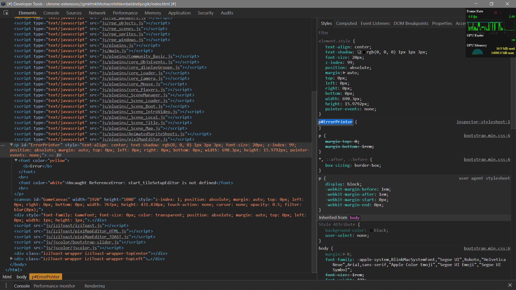Expand the iziToast-wrapper-topLeft div
516x290 pixels.
coord(12,259)
